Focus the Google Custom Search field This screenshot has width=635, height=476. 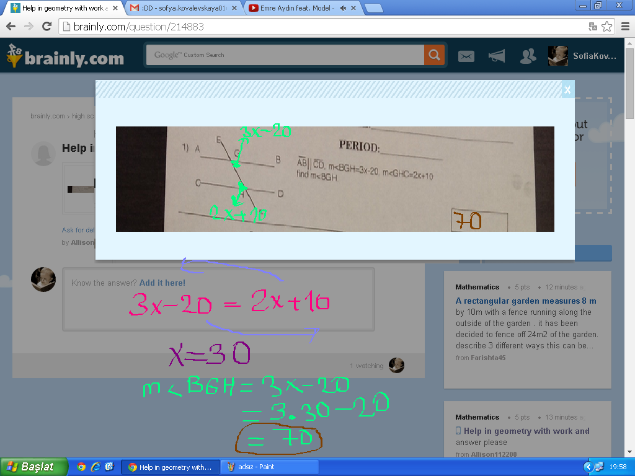(285, 55)
